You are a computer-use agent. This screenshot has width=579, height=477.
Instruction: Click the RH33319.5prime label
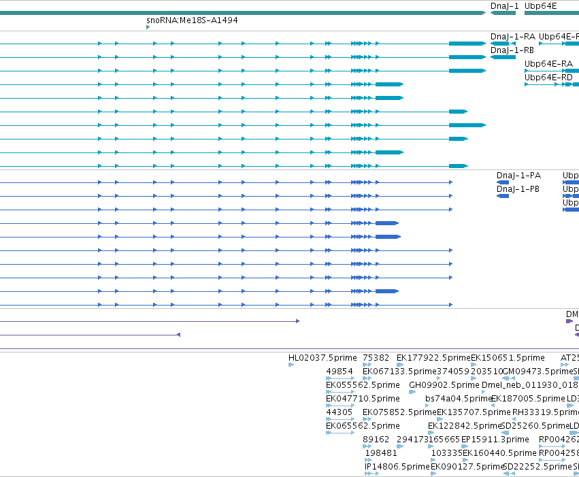pyautogui.click(x=546, y=412)
